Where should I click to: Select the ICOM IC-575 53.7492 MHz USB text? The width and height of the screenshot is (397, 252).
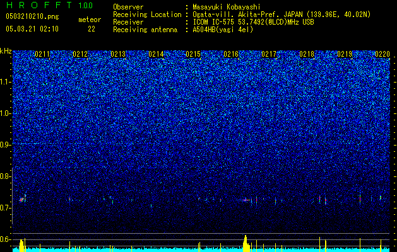[x=253, y=22]
